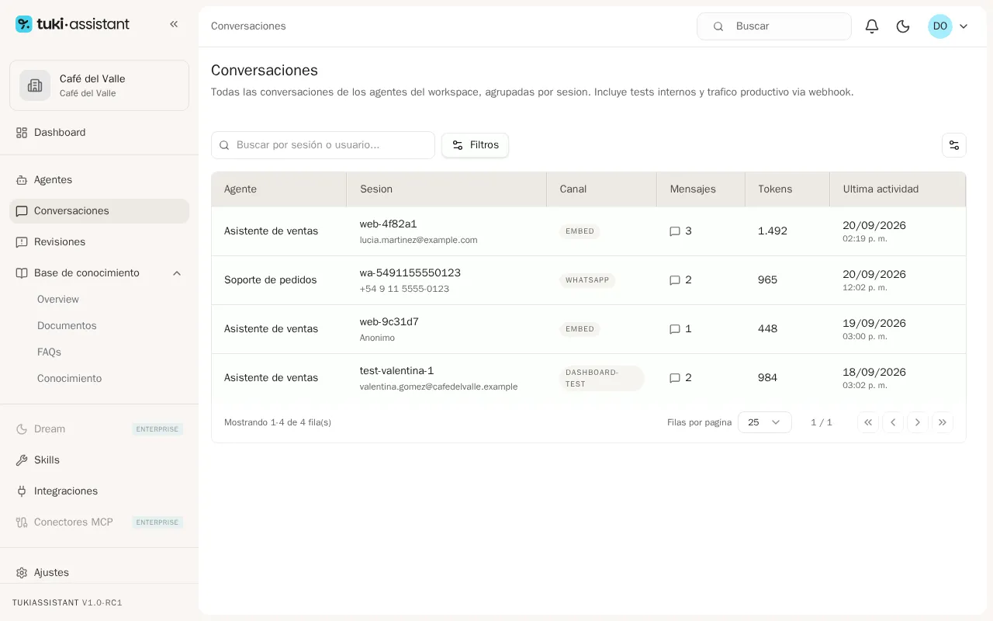Click the DO user avatar
This screenshot has height=621, width=993.
pos(940,26)
